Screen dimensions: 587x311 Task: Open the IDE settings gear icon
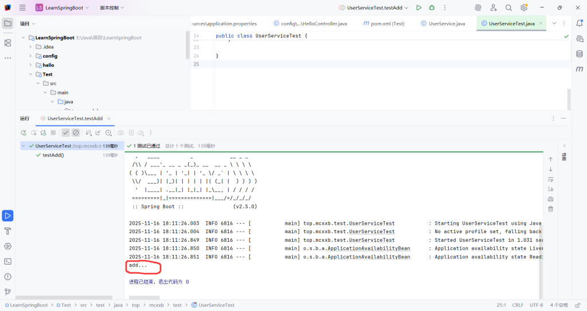point(523,7)
